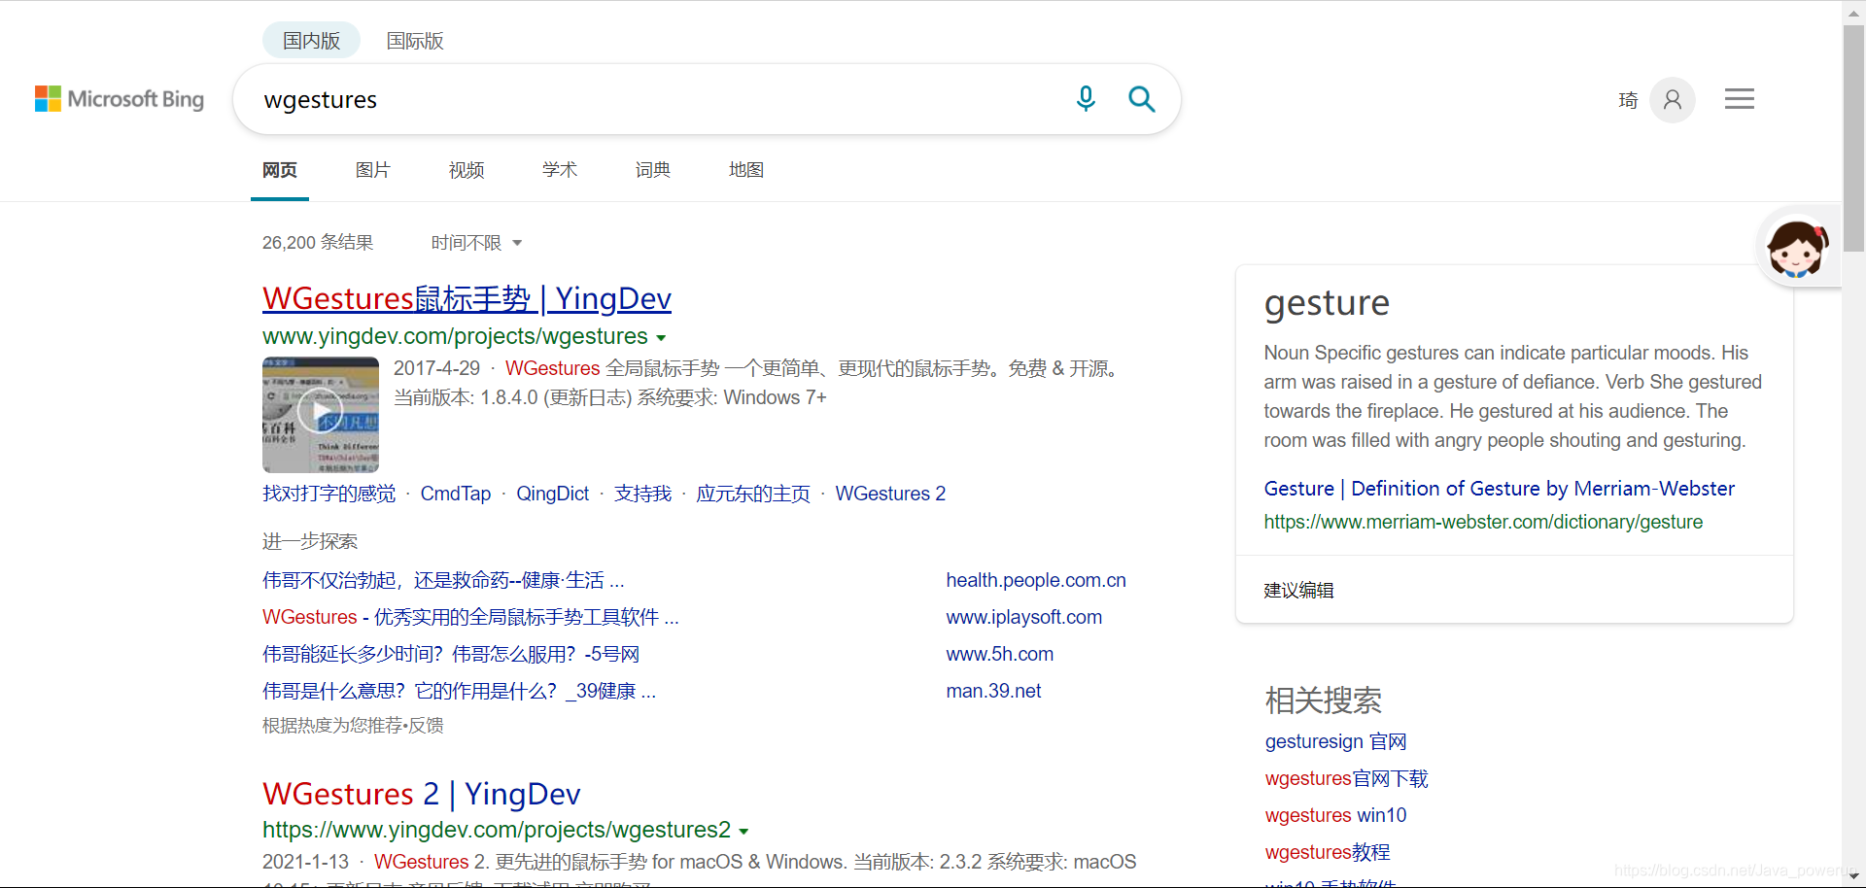The image size is (1866, 888).
Task: Switch to the 视频 tab
Action: [466, 170]
